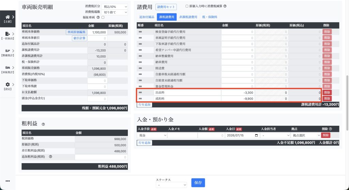The image size is (349, 190).
Task: Click the 追加粗利益(税別) amount field
Action: pos(101,157)
